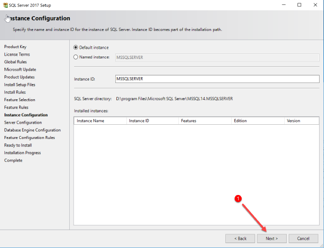The width and height of the screenshot is (324, 248).
Task: Click the Instance ID column header
Action: point(152,120)
